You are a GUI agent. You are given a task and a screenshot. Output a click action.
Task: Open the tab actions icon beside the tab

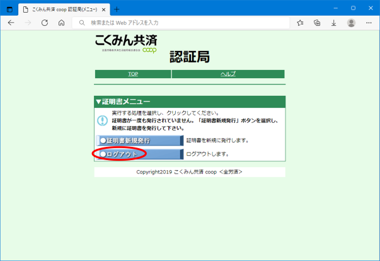tap(9, 9)
